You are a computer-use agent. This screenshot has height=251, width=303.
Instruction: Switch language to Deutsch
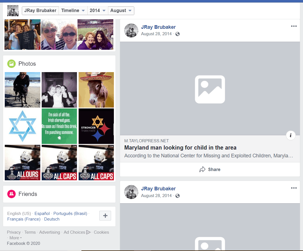pos(52,219)
